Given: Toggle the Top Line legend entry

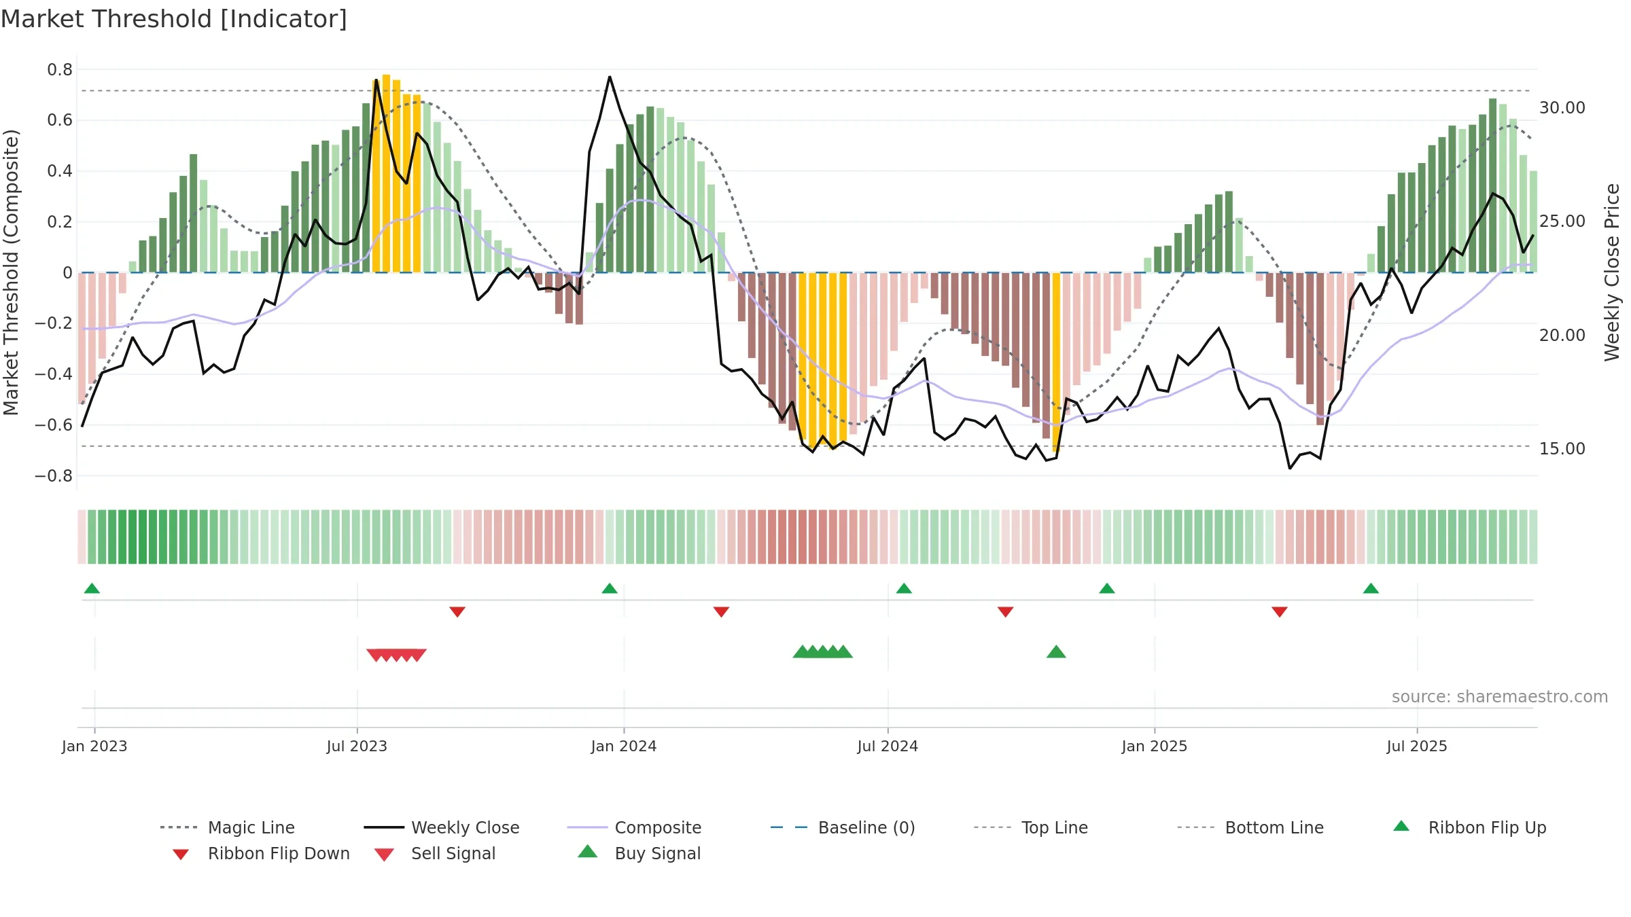Looking at the screenshot, I should [x=1031, y=827].
